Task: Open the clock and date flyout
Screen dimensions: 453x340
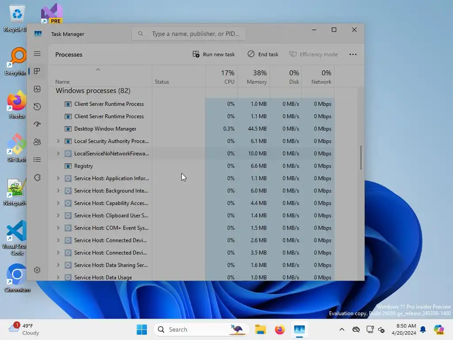Action: click(403, 329)
